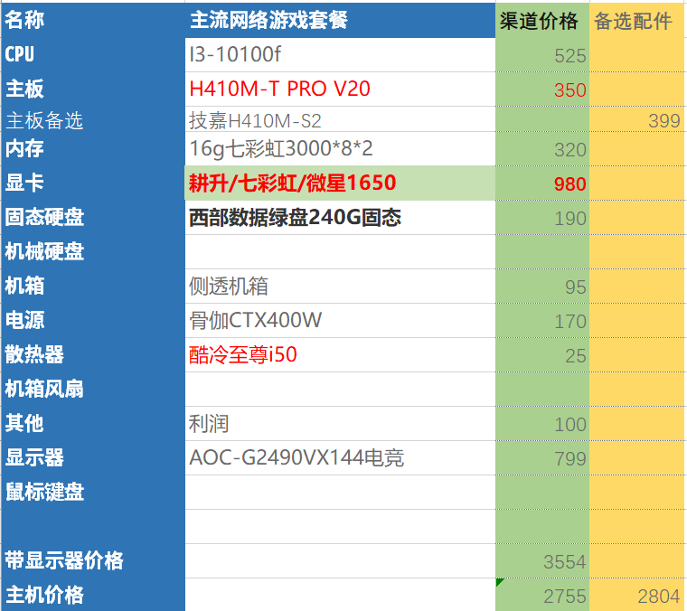Viewport: 687px width, 611px height.
Task: Select the 名称 header cell
Action: click(93, 20)
